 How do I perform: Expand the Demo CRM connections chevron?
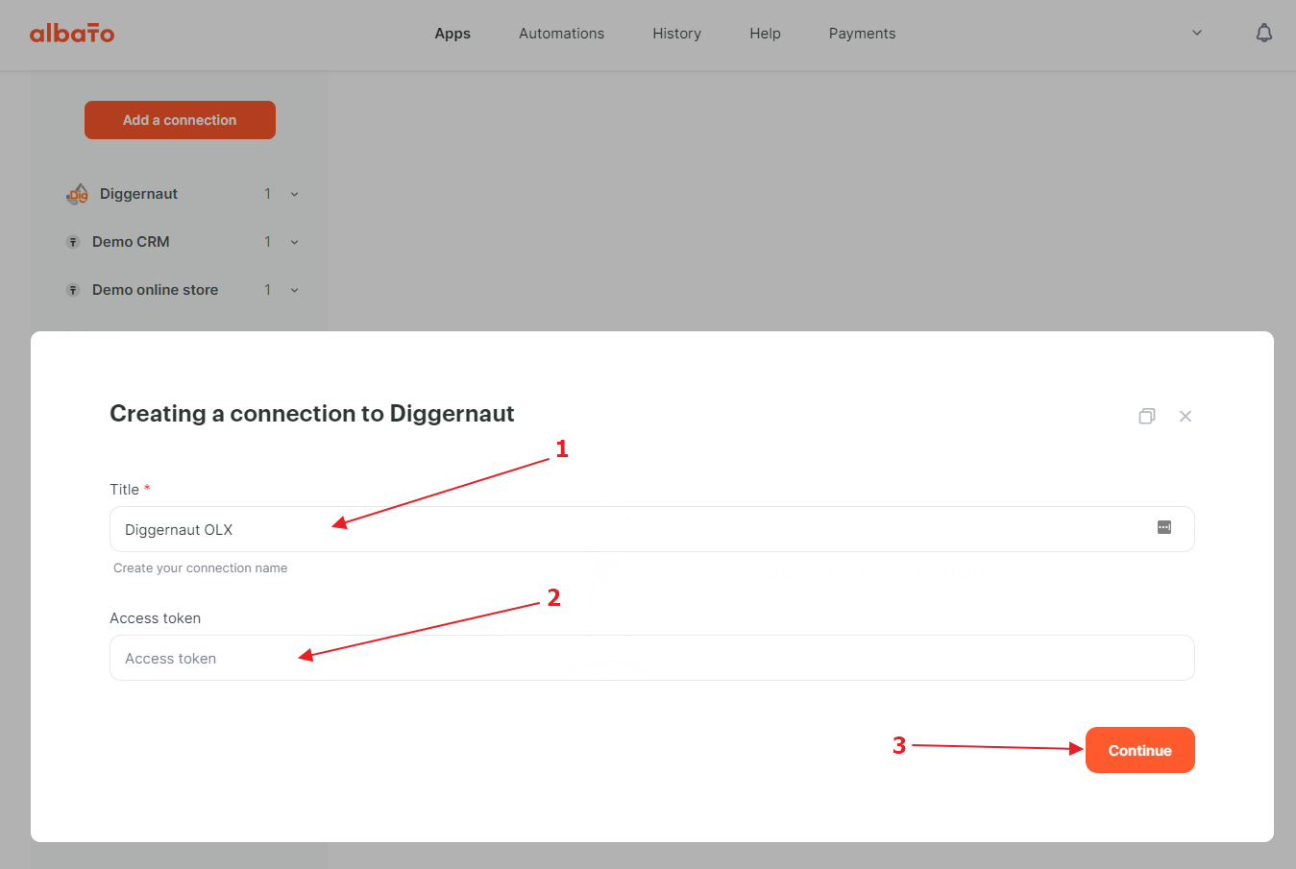tap(294, 242)
